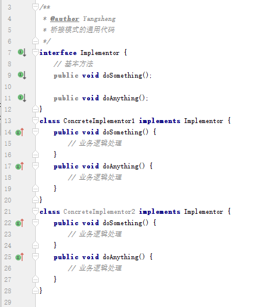
Task: Click implemented-method gutter icon on line 9
Action: [22, 75]
